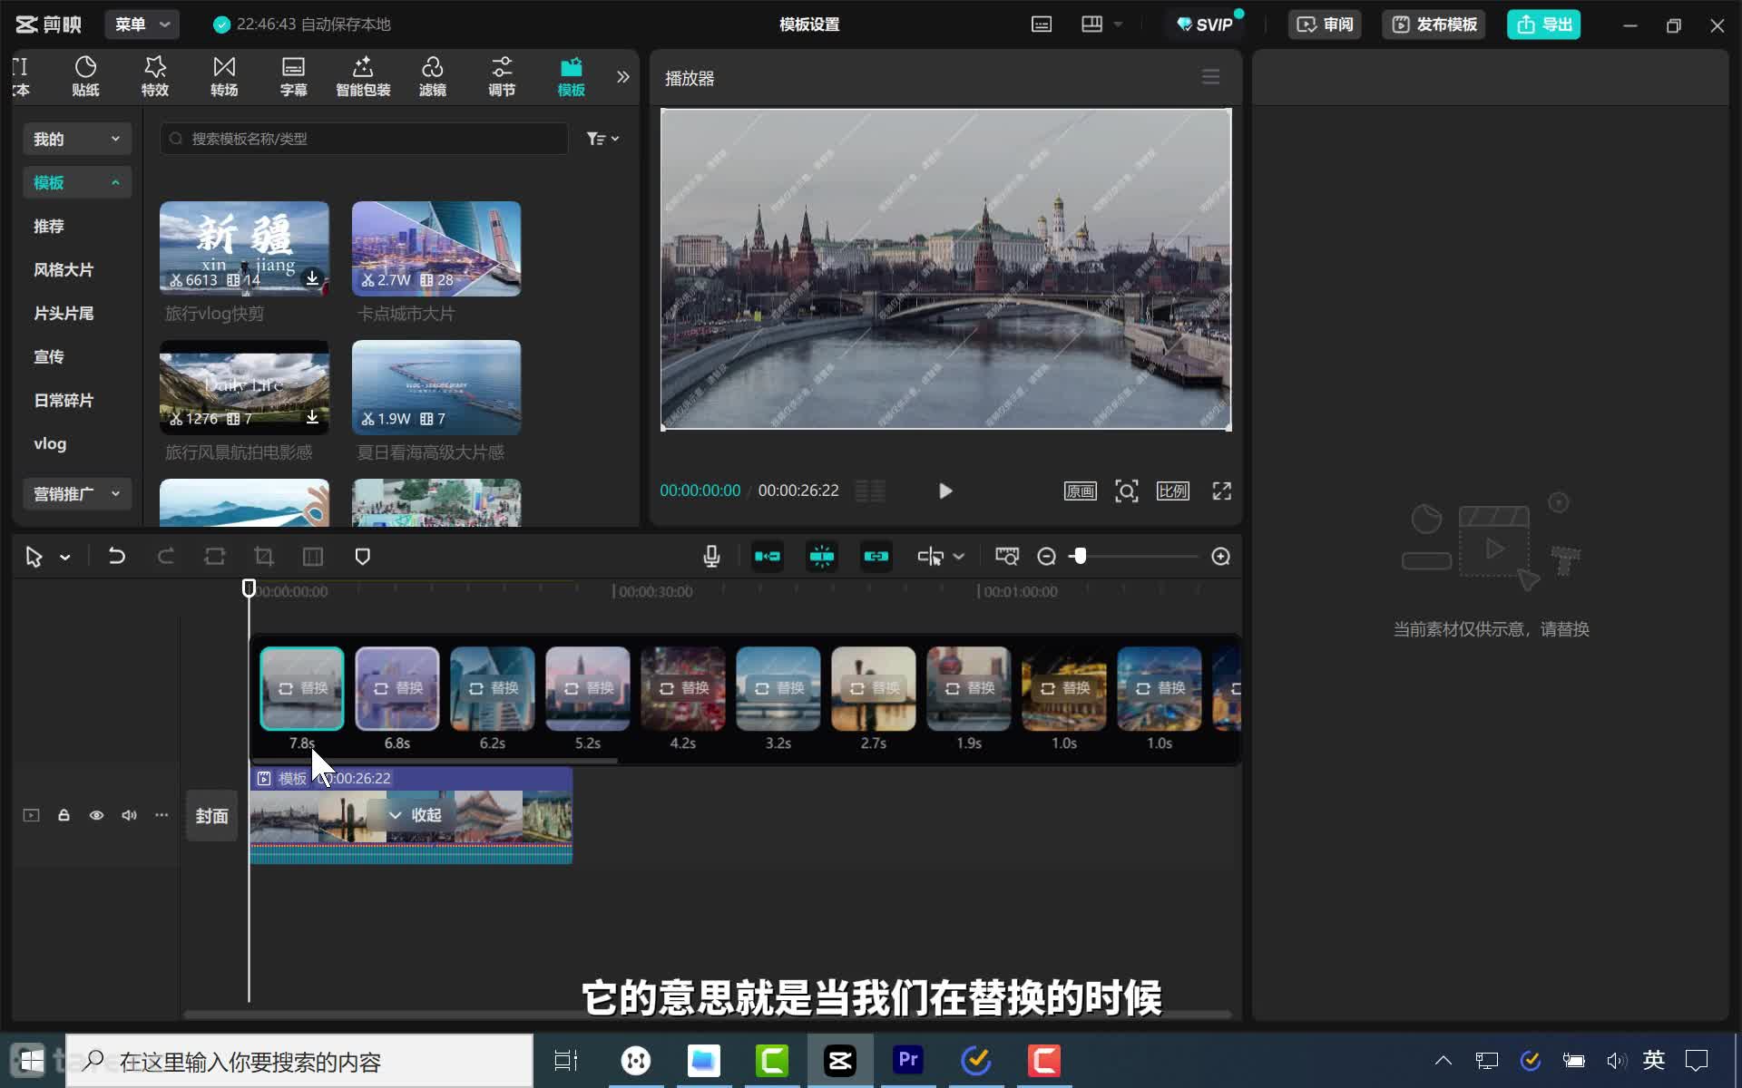
Task: Open the 比例 aspect ratio button
Action: point(1172,491)
